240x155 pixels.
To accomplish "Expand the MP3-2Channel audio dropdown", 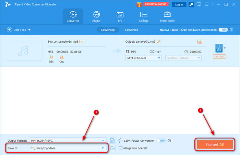I will pos(143,58).
